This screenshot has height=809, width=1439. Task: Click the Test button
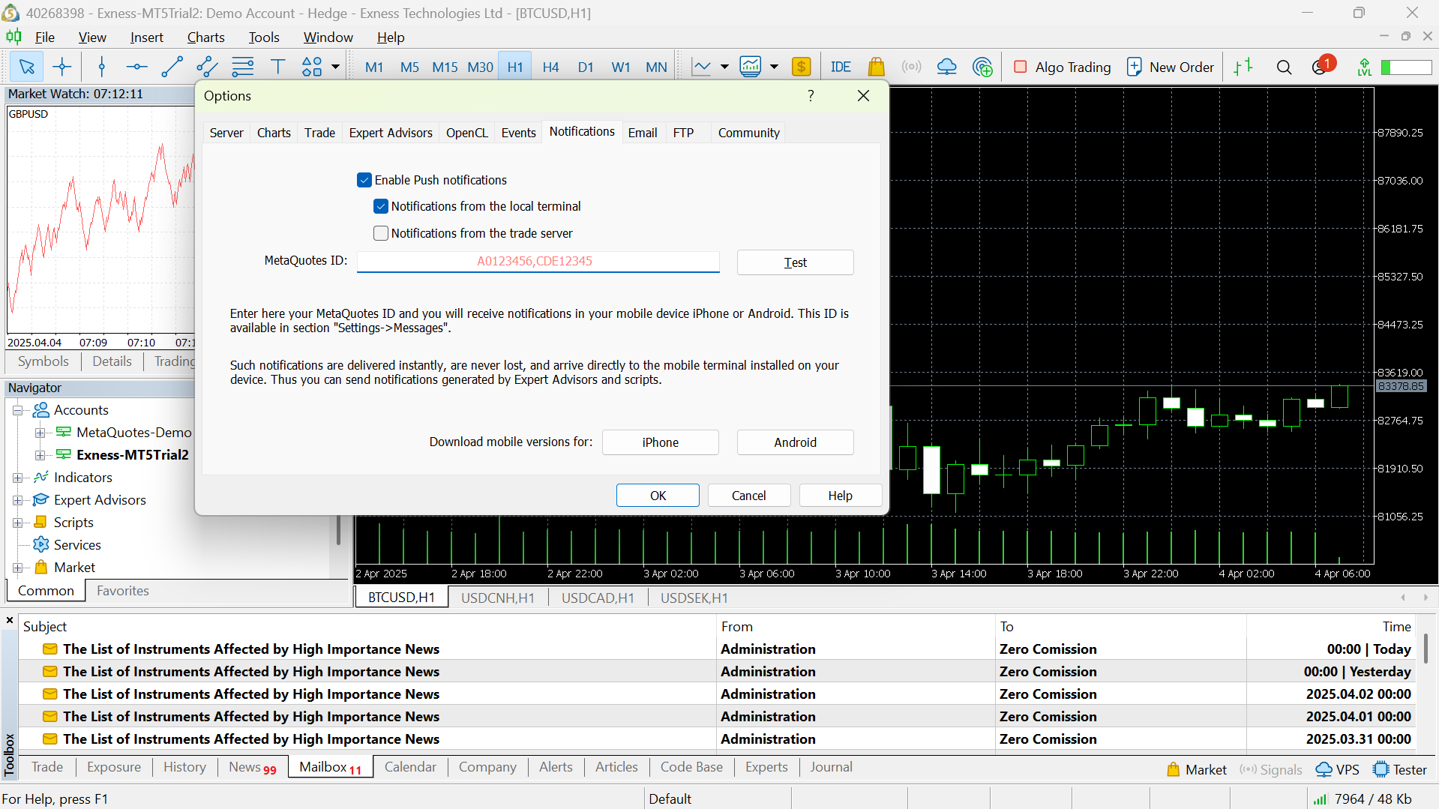tap(795, 262)
